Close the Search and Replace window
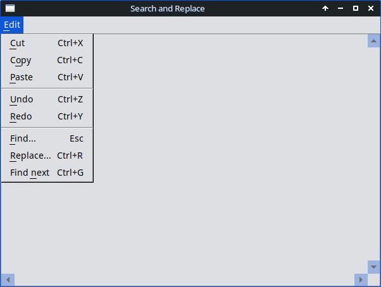 [x=371, y=8]
